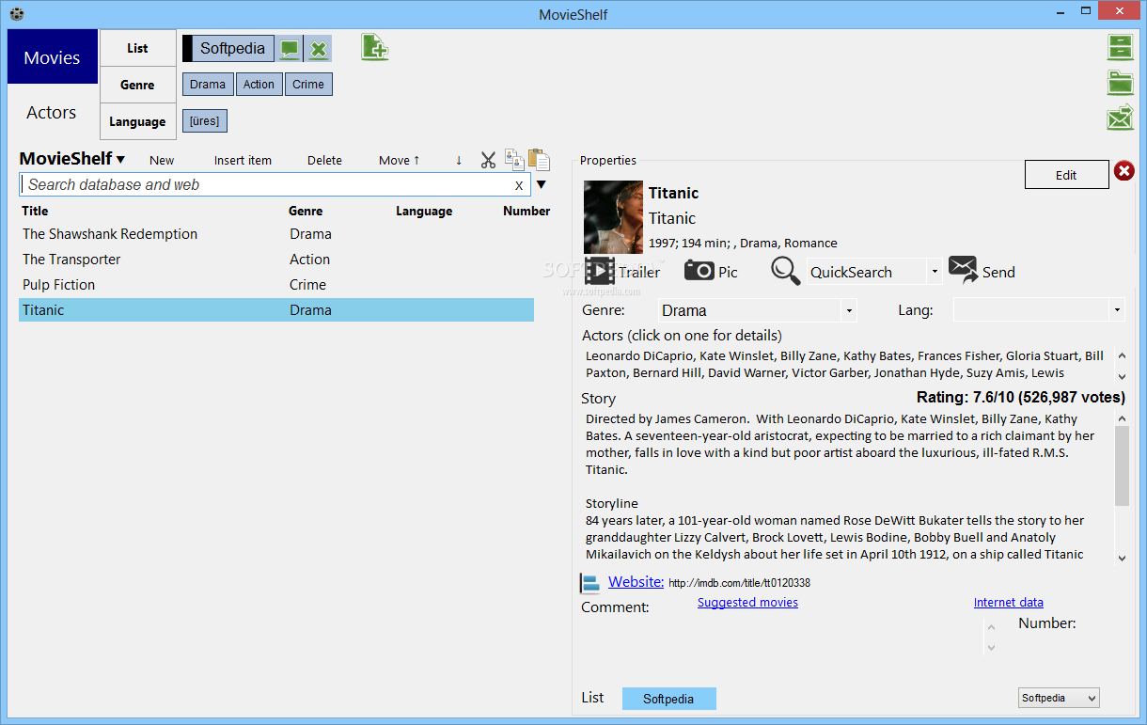The height and width of the screenshot is (725, 1147).
Task: Filter by Crime genre tag
Action: coord(308,85)
